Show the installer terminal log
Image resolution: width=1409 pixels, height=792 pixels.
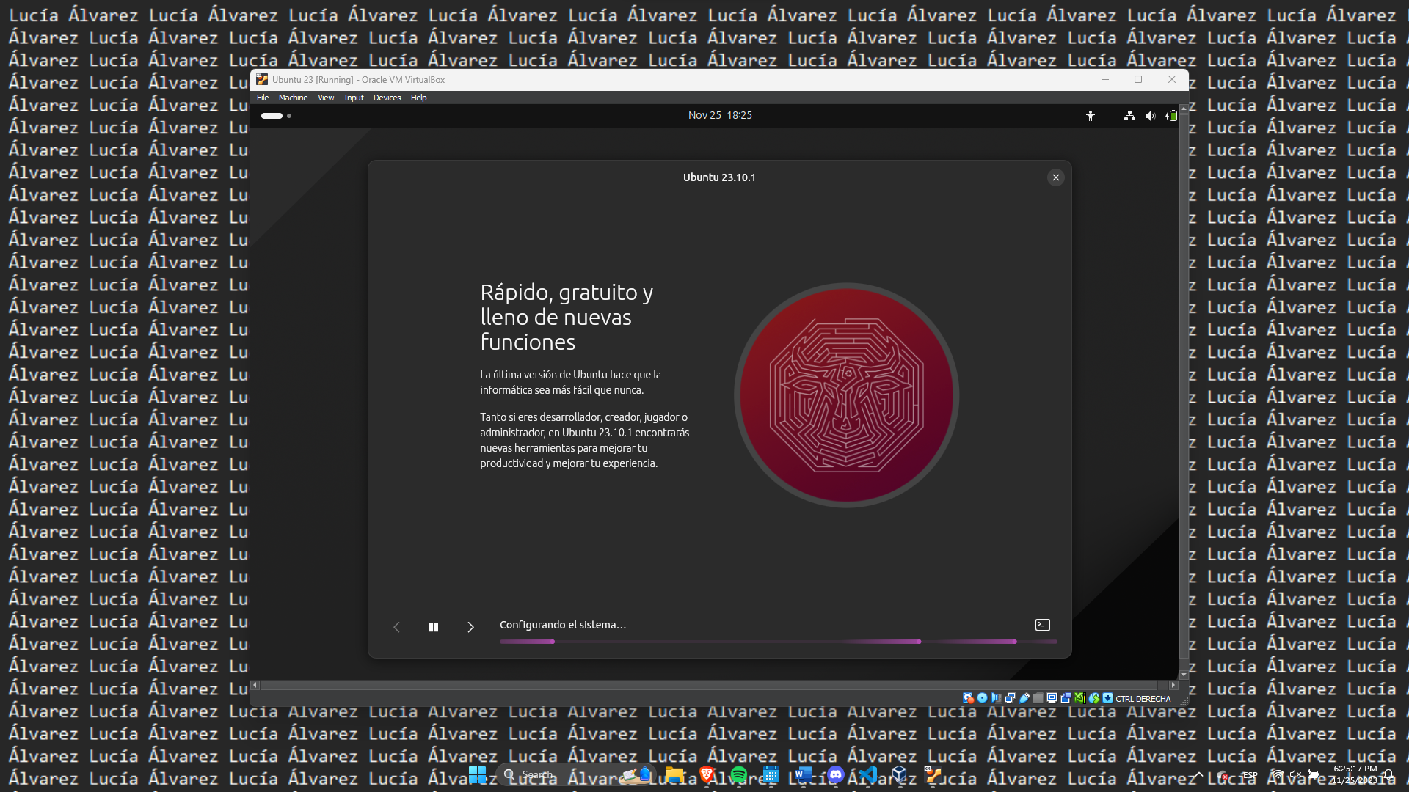pos(1042,625)
